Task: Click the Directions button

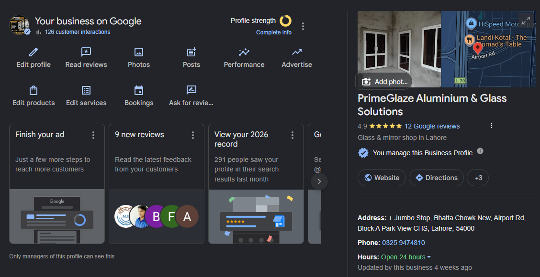Action: (436, 178)
